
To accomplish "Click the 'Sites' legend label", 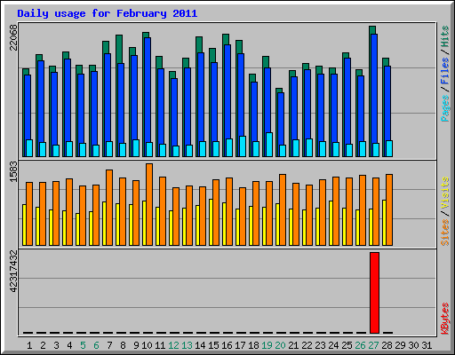I will (x=445, y=233).
